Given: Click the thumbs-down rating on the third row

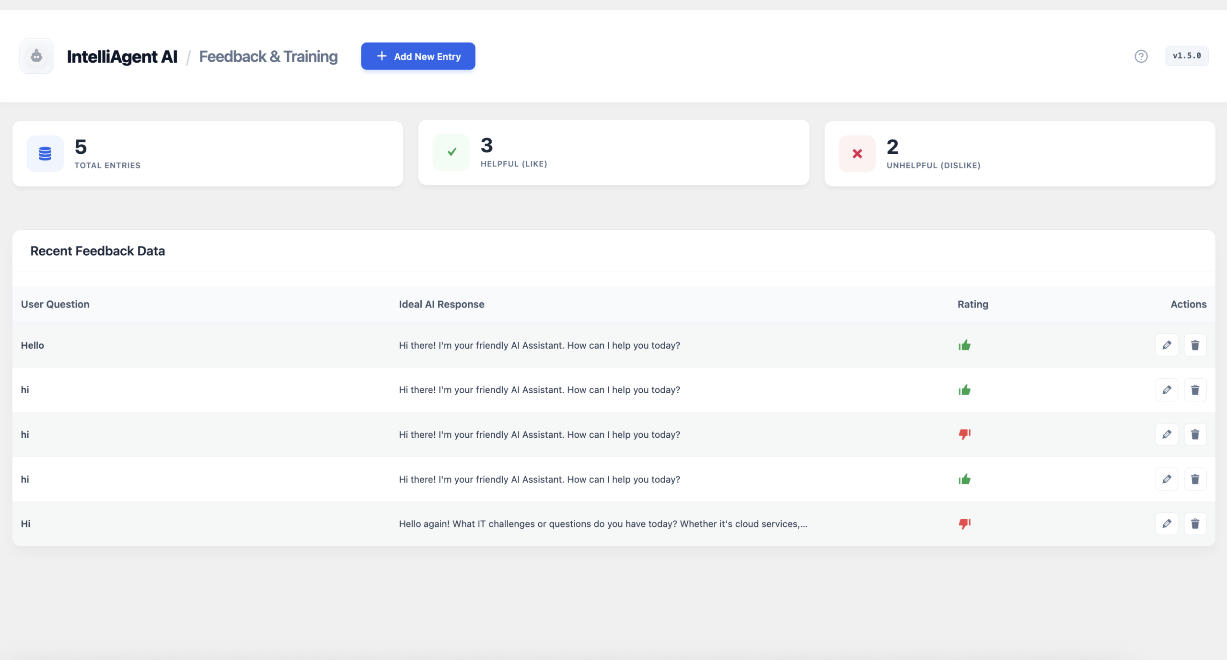Looking at the screenshot, I should (x=965, y=434).
